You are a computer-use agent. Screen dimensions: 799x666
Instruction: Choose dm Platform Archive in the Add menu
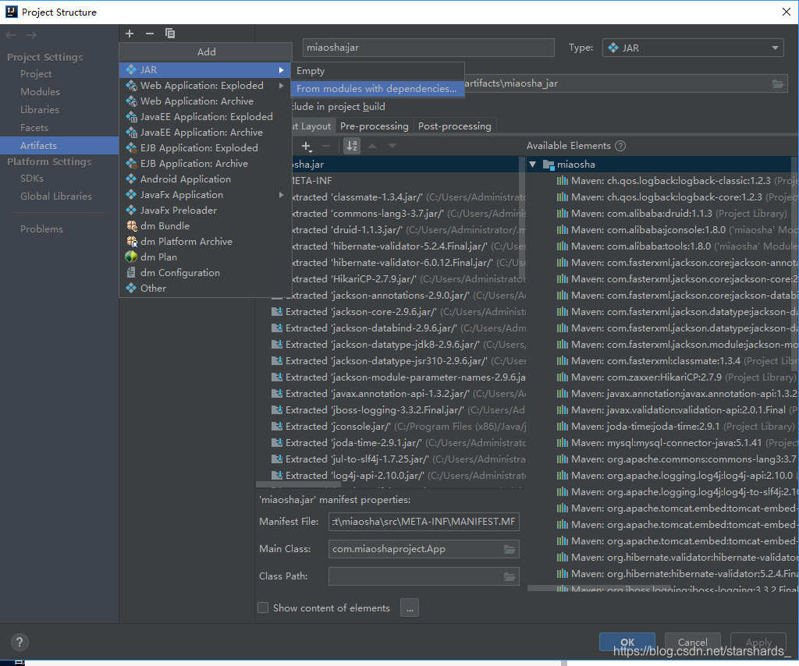[205, 241]
